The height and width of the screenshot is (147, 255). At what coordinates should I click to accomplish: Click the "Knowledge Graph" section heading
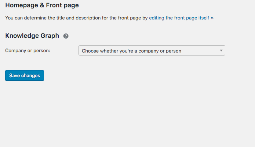click(32, 36)
